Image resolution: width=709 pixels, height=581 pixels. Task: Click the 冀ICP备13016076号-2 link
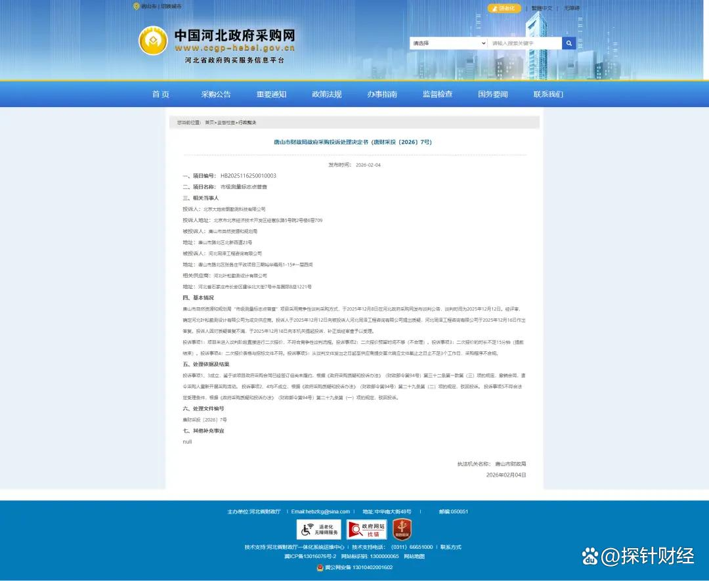point(309,557)
